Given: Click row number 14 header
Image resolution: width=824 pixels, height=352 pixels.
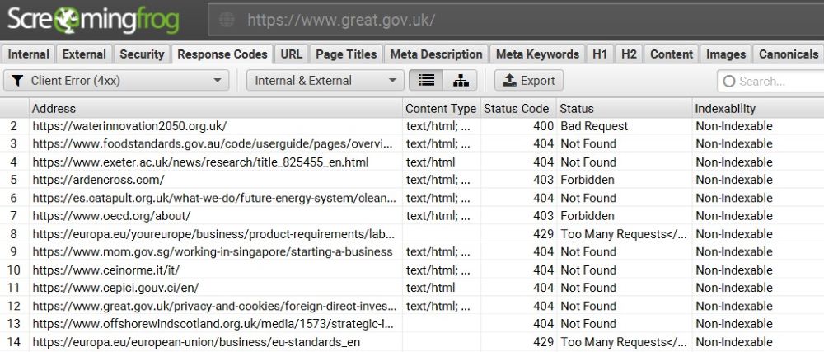Looking at the screenshot, I should [14, 342].
